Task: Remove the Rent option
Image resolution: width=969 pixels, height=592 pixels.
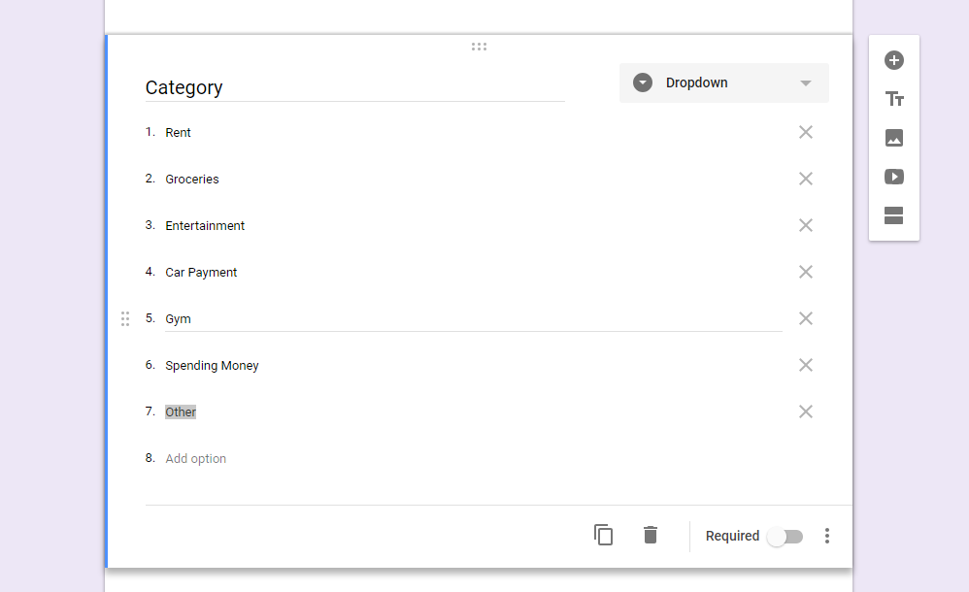Action: 805,132
